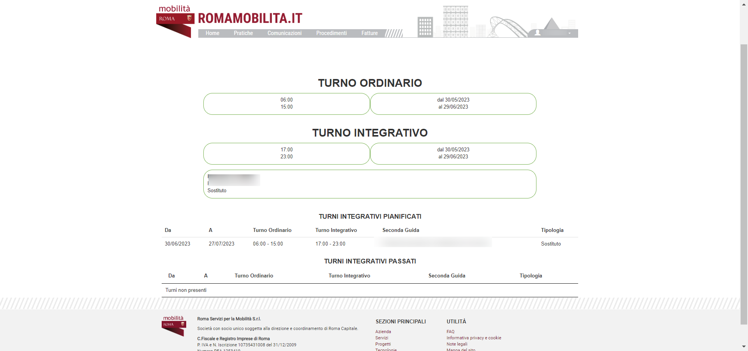748x351 pixels.
Task: Click the ROMAMOBILITA.IT site title
Action: click(x=250, y=18)
